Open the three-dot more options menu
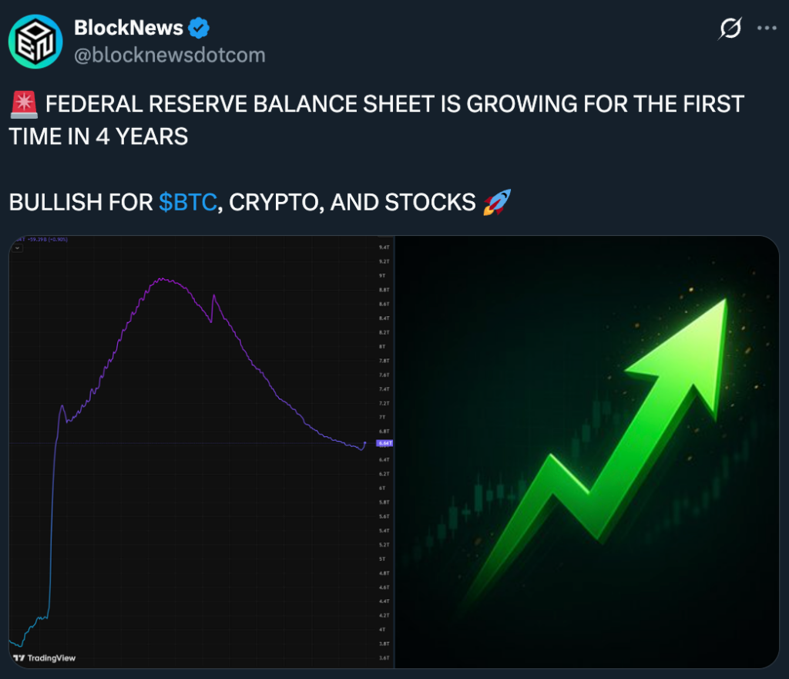The width and height of the screenshot is (789, 679). pos(767,29)
